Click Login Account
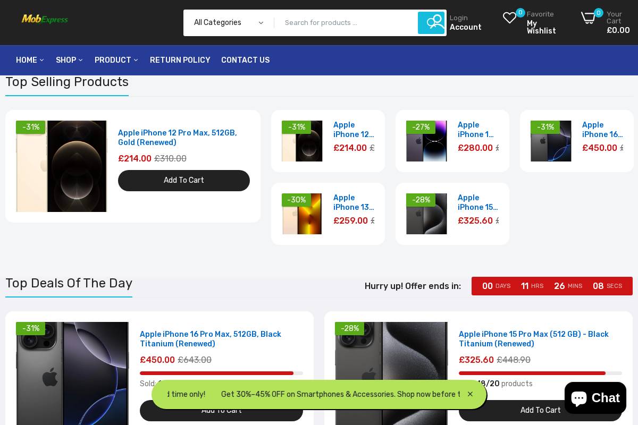The width and height of the screenshot is (638, 425). coord(465,23)
